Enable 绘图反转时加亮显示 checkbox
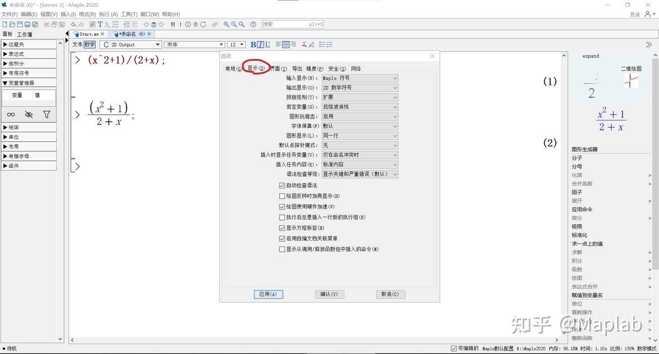This screenshot has height=354, width=659. (x=282, y=196)
